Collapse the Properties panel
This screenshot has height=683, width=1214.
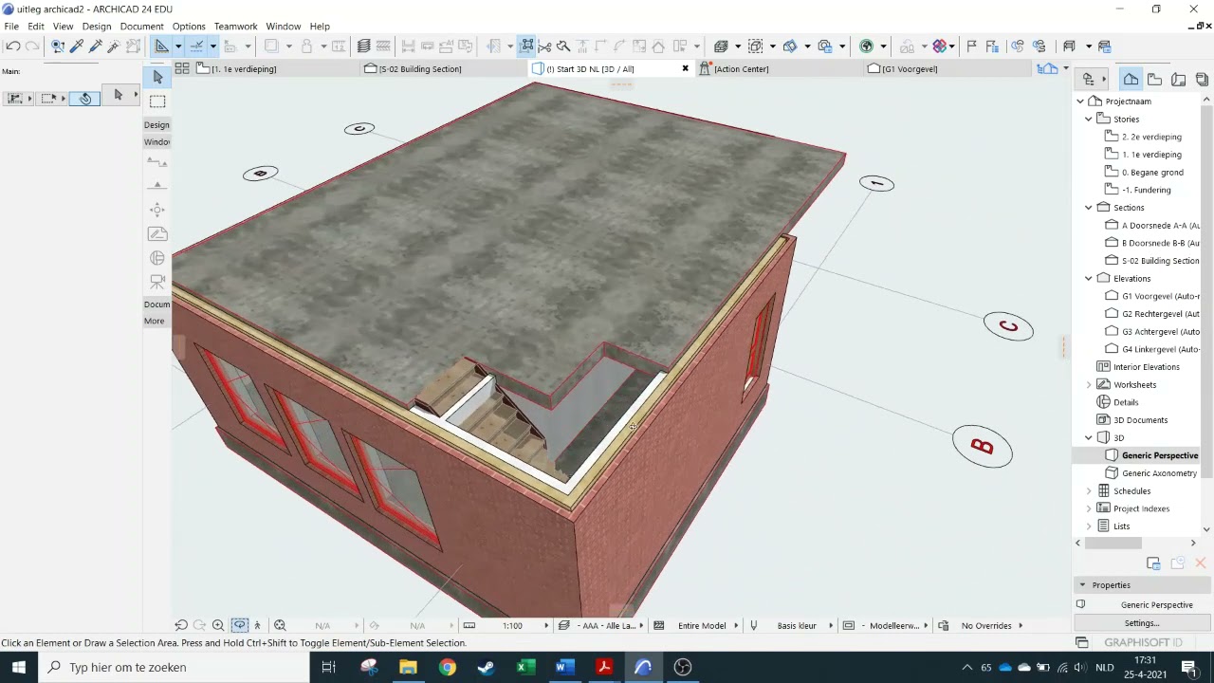click(1082, 584)
